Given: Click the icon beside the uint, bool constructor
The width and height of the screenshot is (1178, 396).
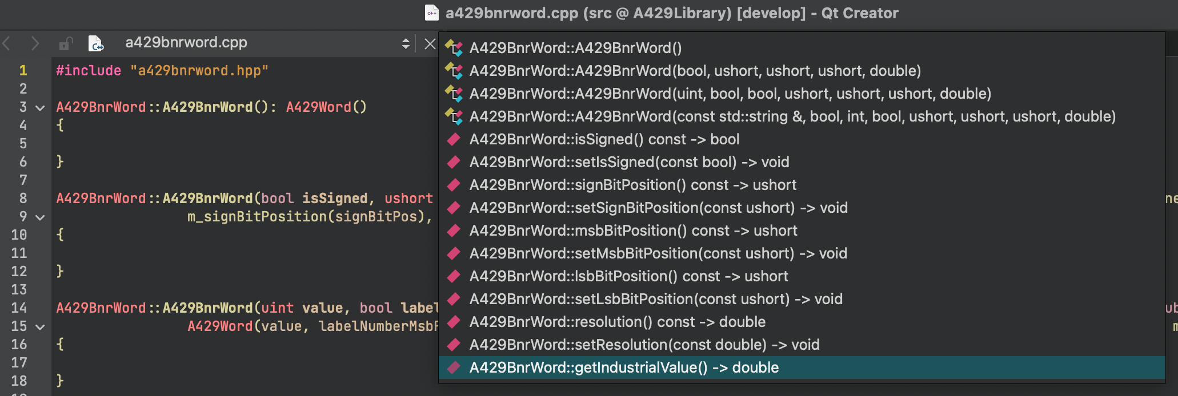Looking at the screenshot, I should tap(454, 94).
